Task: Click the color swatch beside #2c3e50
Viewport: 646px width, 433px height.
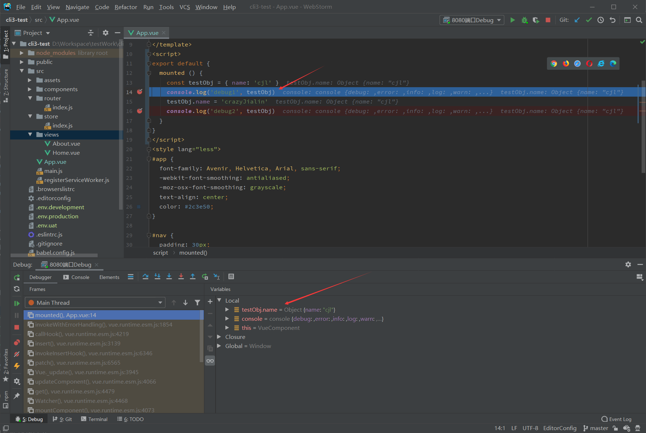Action: coord(139,207)
